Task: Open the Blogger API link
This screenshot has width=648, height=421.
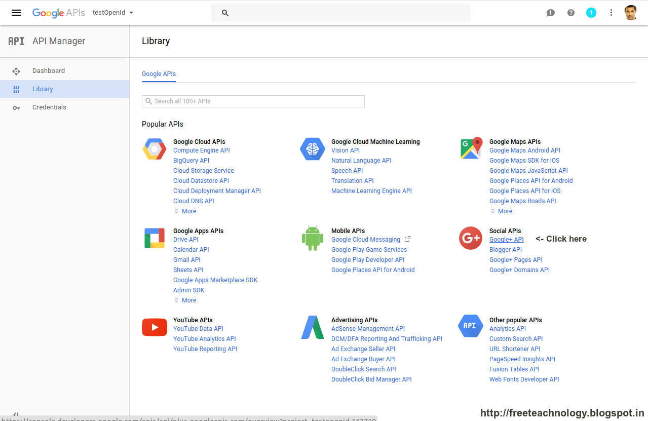Action: (x=506, y=250)
